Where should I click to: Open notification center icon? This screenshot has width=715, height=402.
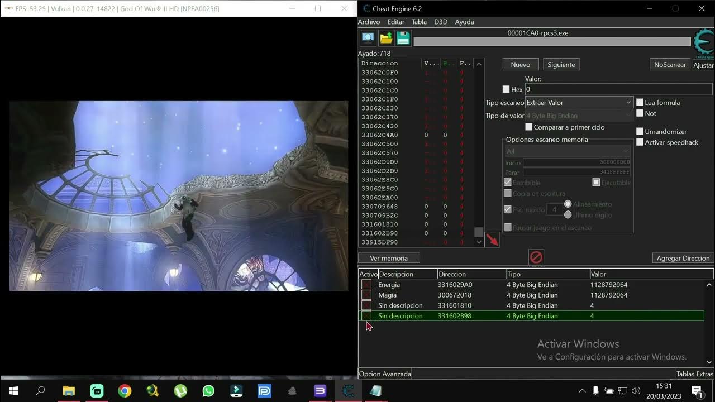click(x=697, y=391)
